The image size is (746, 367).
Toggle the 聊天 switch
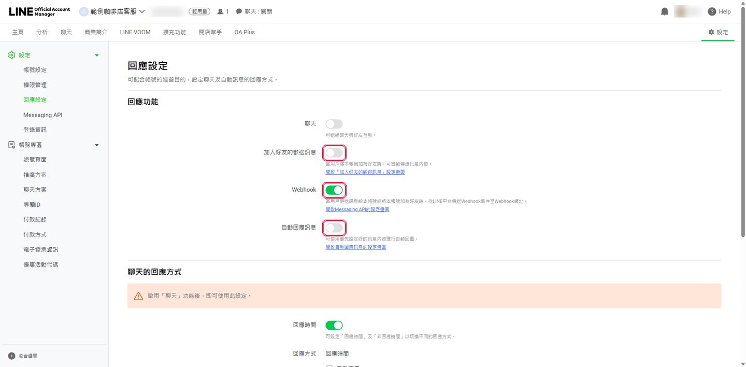(334, 124)
